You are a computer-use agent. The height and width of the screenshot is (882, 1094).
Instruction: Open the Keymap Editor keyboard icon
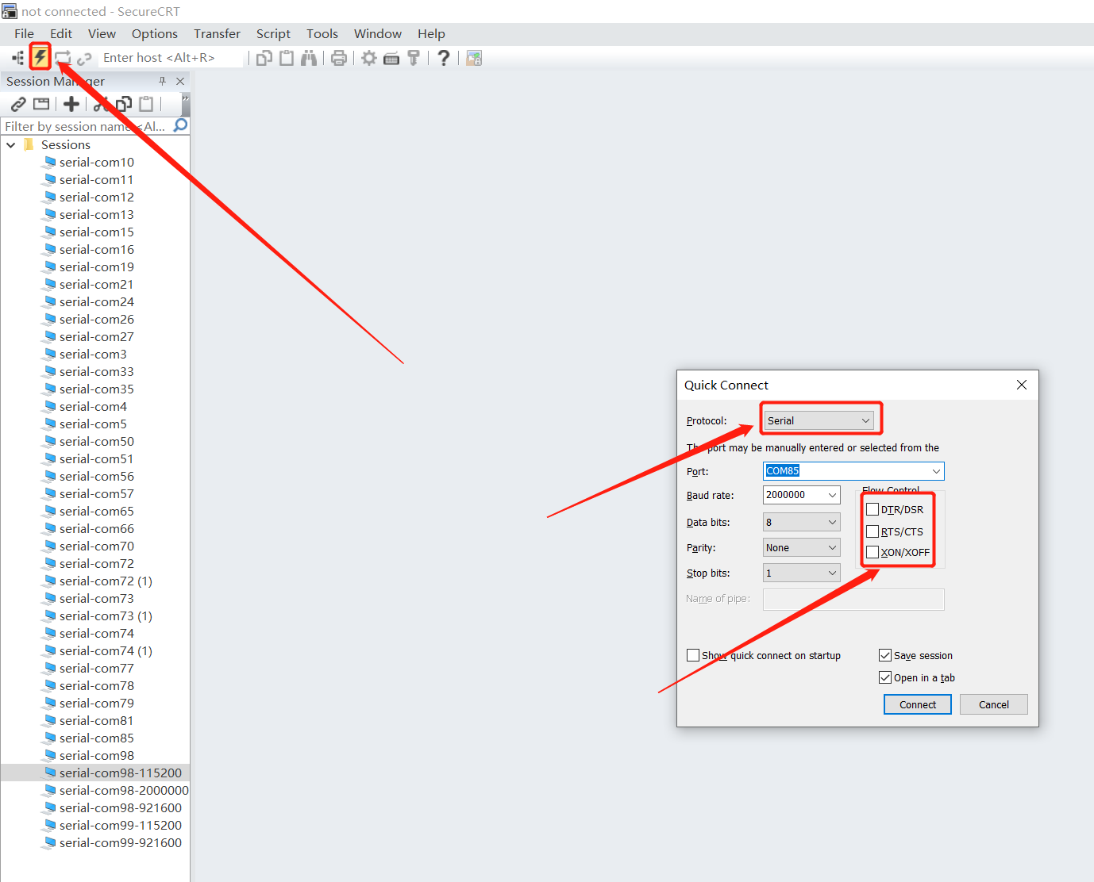(391, 59)
